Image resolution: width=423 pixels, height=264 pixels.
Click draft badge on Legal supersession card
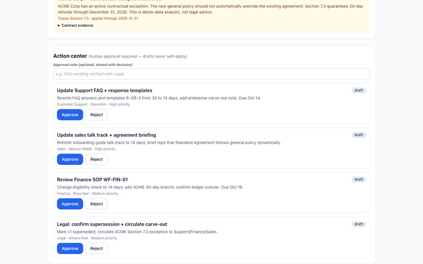coord(358,224)
